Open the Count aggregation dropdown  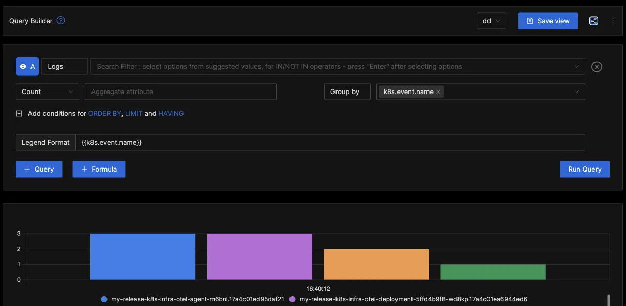(x=47, y=91)
